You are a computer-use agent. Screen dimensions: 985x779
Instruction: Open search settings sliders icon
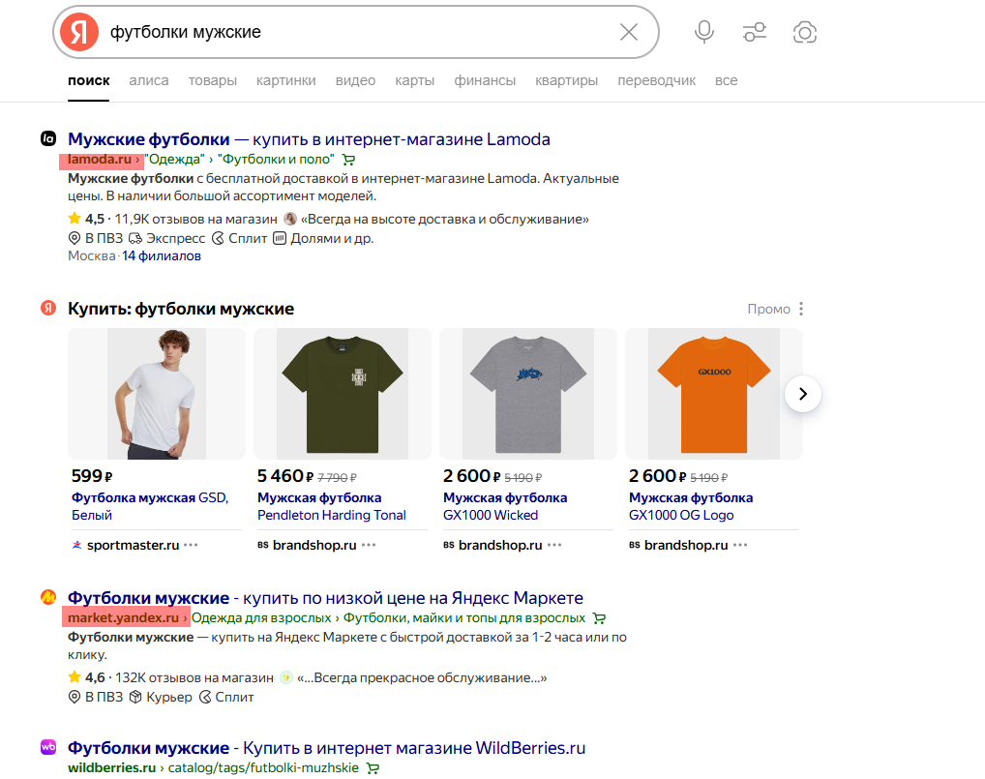pyautogui.click(x=755, y=32)
